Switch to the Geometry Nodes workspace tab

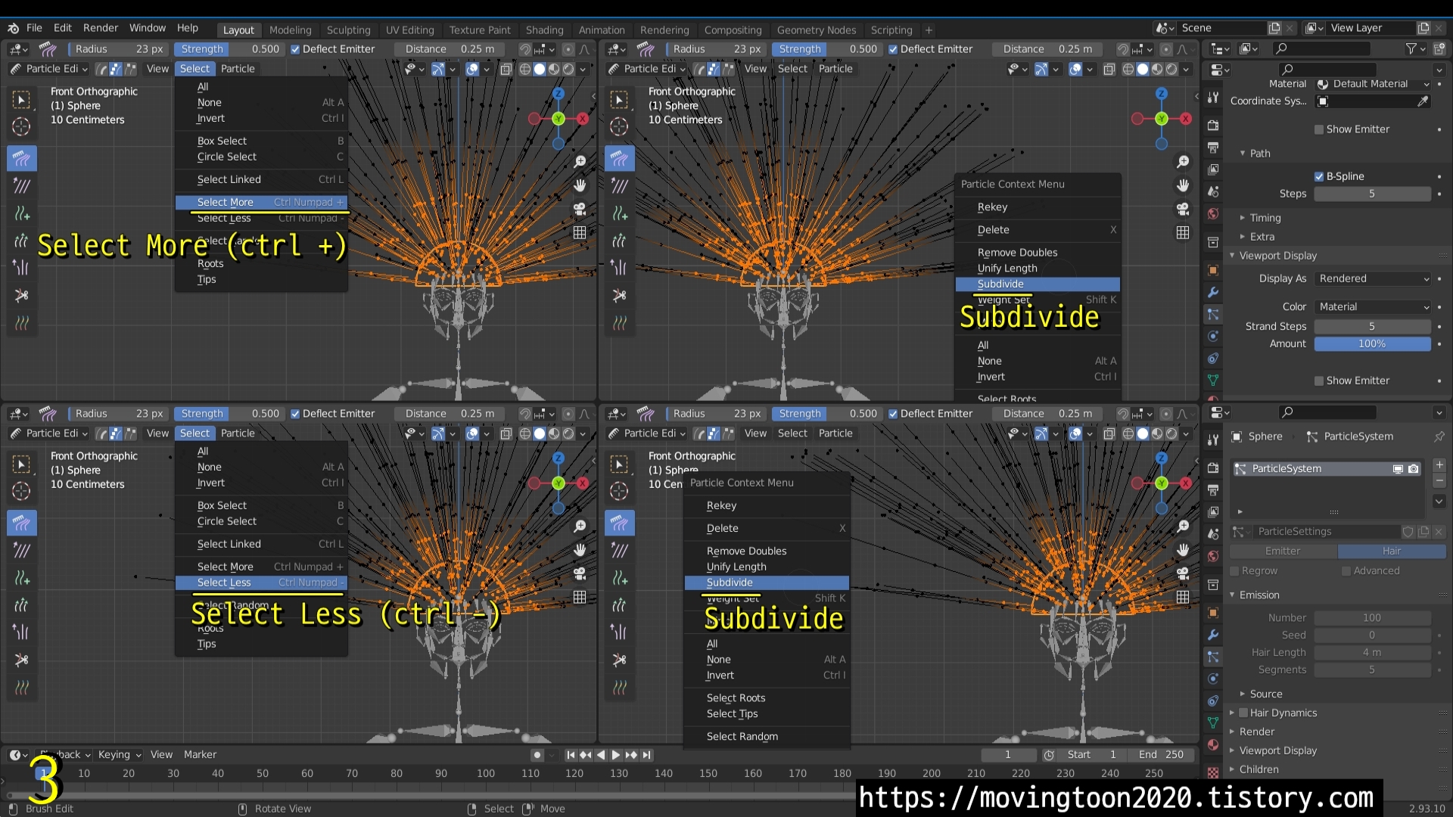(817, 30)
